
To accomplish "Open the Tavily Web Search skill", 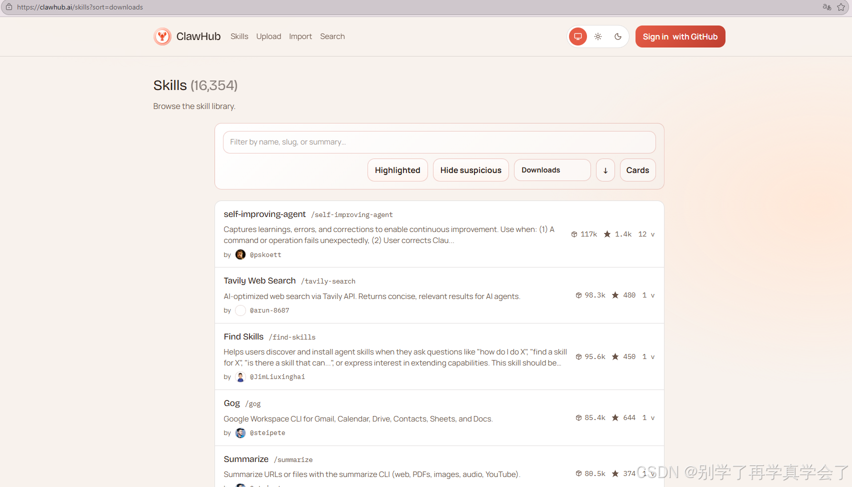I will pos(259,280).
